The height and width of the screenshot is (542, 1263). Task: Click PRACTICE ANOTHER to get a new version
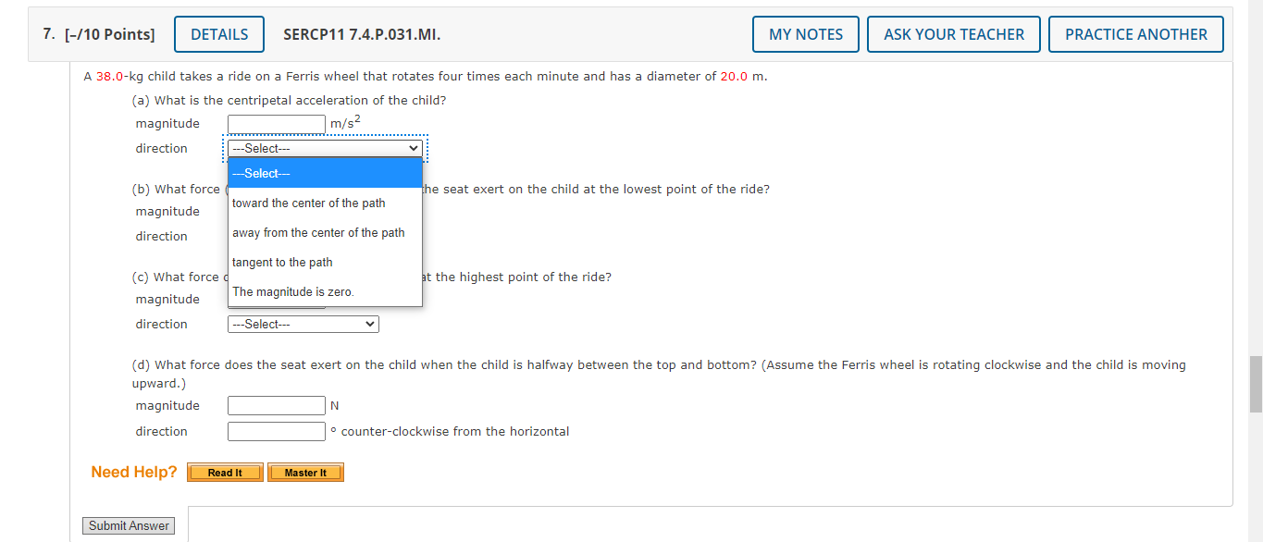[1135, 33]
